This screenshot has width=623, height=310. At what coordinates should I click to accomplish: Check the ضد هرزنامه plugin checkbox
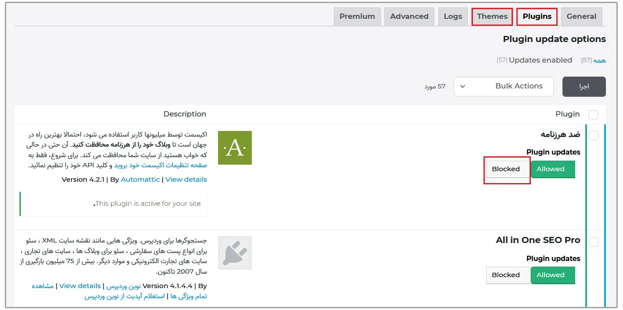point(594,136)
